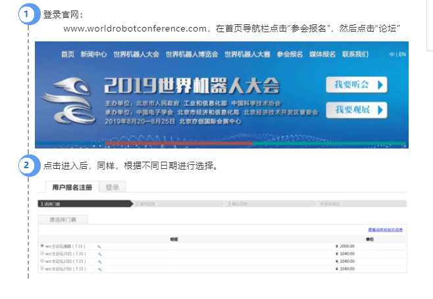Image resolution: width=433 pixels, height=299 pixels.
Task: Click the 我要听会 button
Action: [x=357, y=85]
